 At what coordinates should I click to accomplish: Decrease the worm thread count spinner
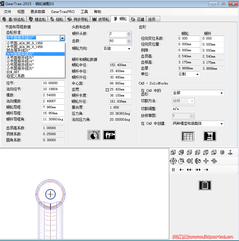coord(129,35)
